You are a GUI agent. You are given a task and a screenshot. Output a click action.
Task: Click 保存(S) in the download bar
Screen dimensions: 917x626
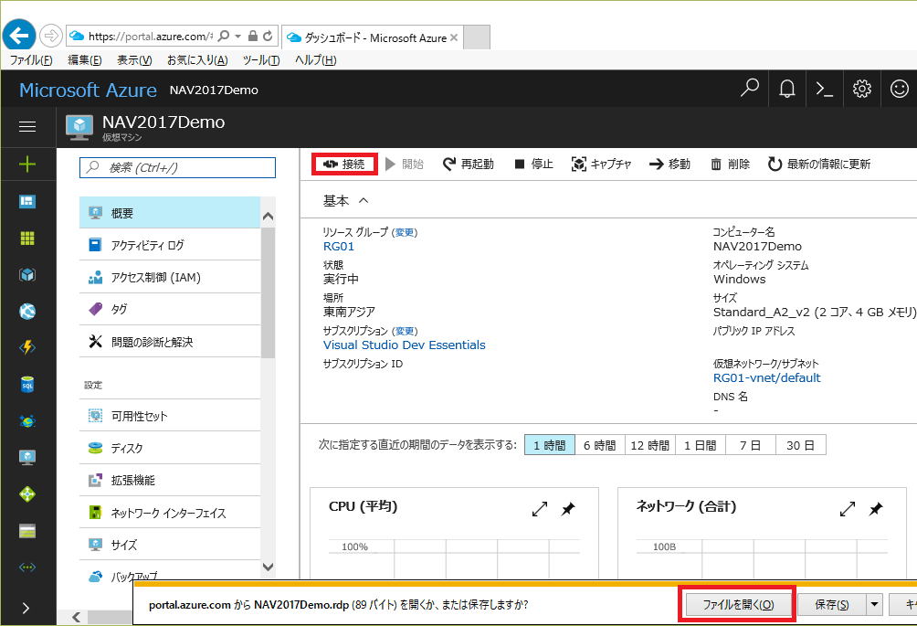click(832, 604)
